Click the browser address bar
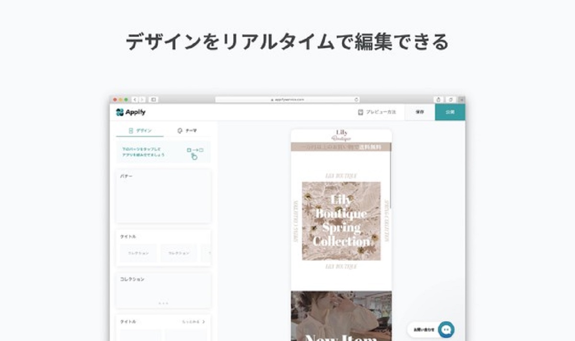Image resolution: width=575 pixels, height=341 pixels. coord(287,100)
